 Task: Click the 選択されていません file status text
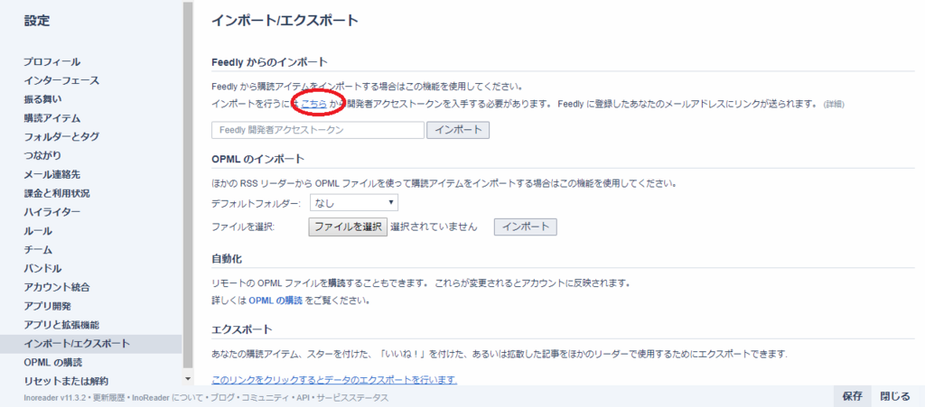pos(434,227)
